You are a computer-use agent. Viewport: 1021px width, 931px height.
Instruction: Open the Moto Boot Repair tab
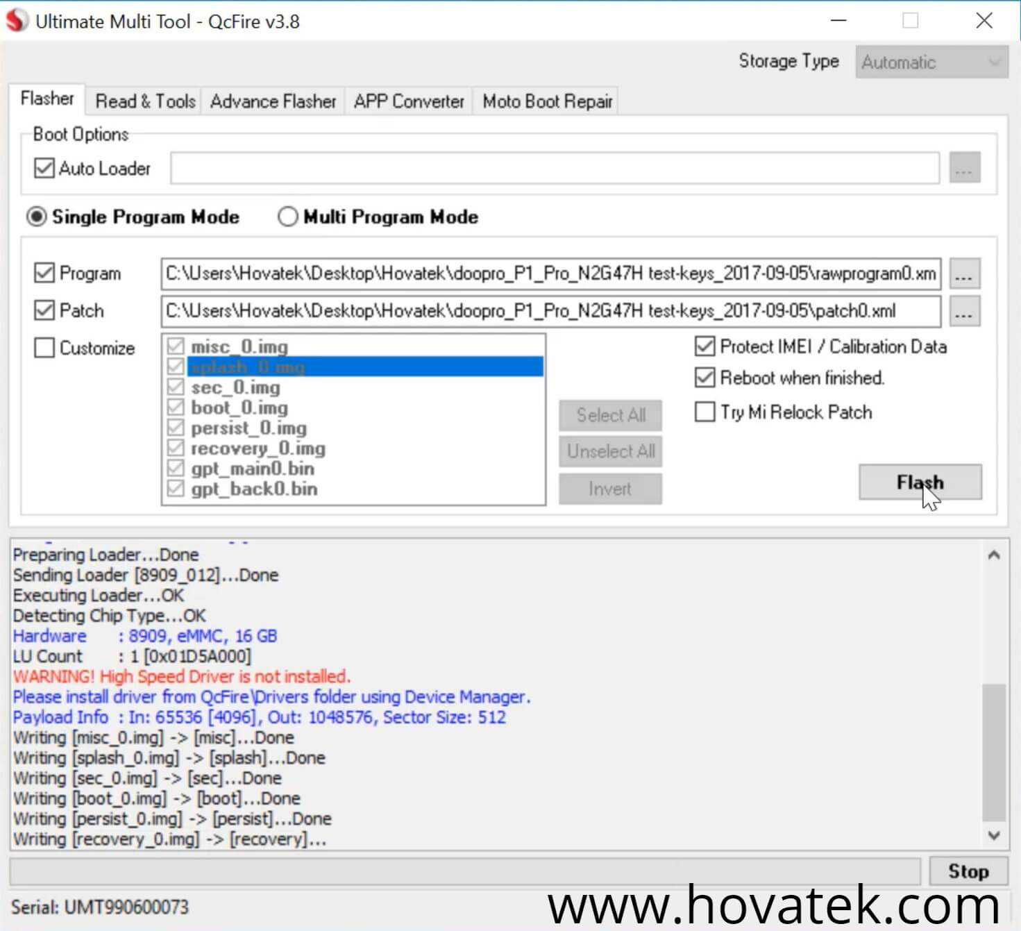click(x=547, y=102)
